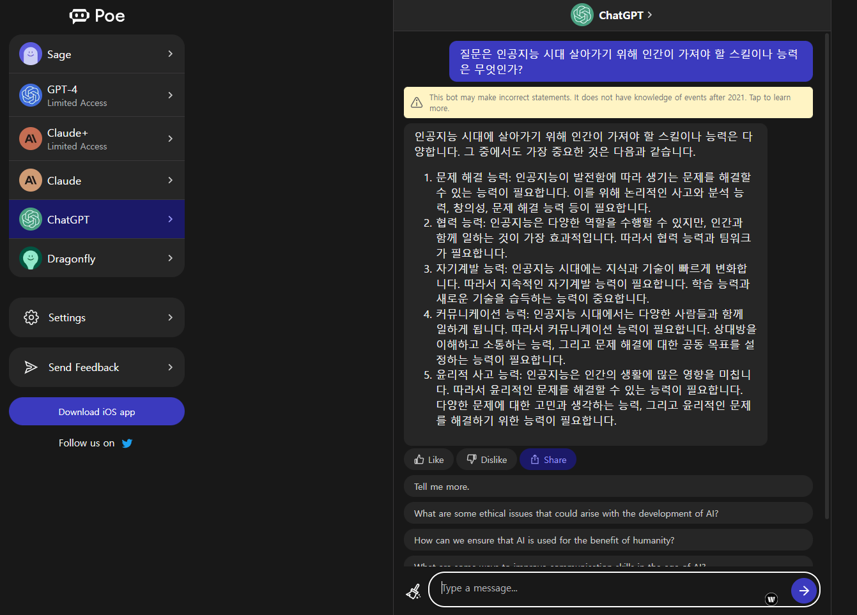
Task: Click the ChatGPT Korean response text
Action: pyautogui.click(x=585, y=284)
